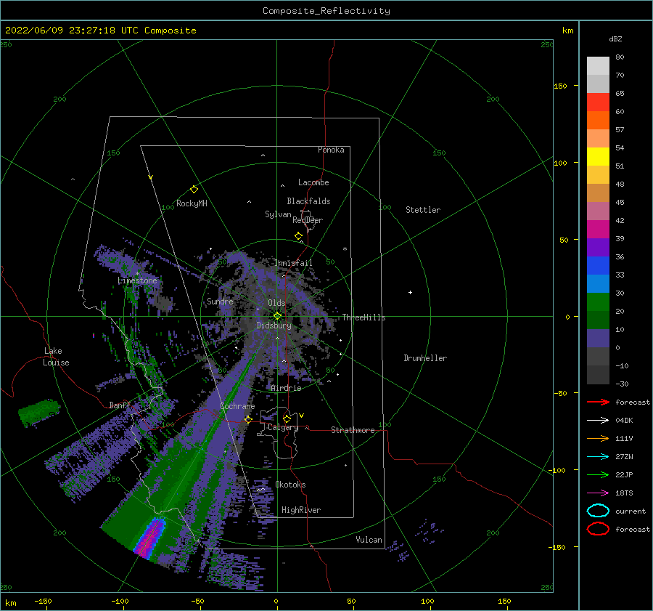Click the Sylvan label
Viewport: 653px width, 611px height.
tap(278, 214)
